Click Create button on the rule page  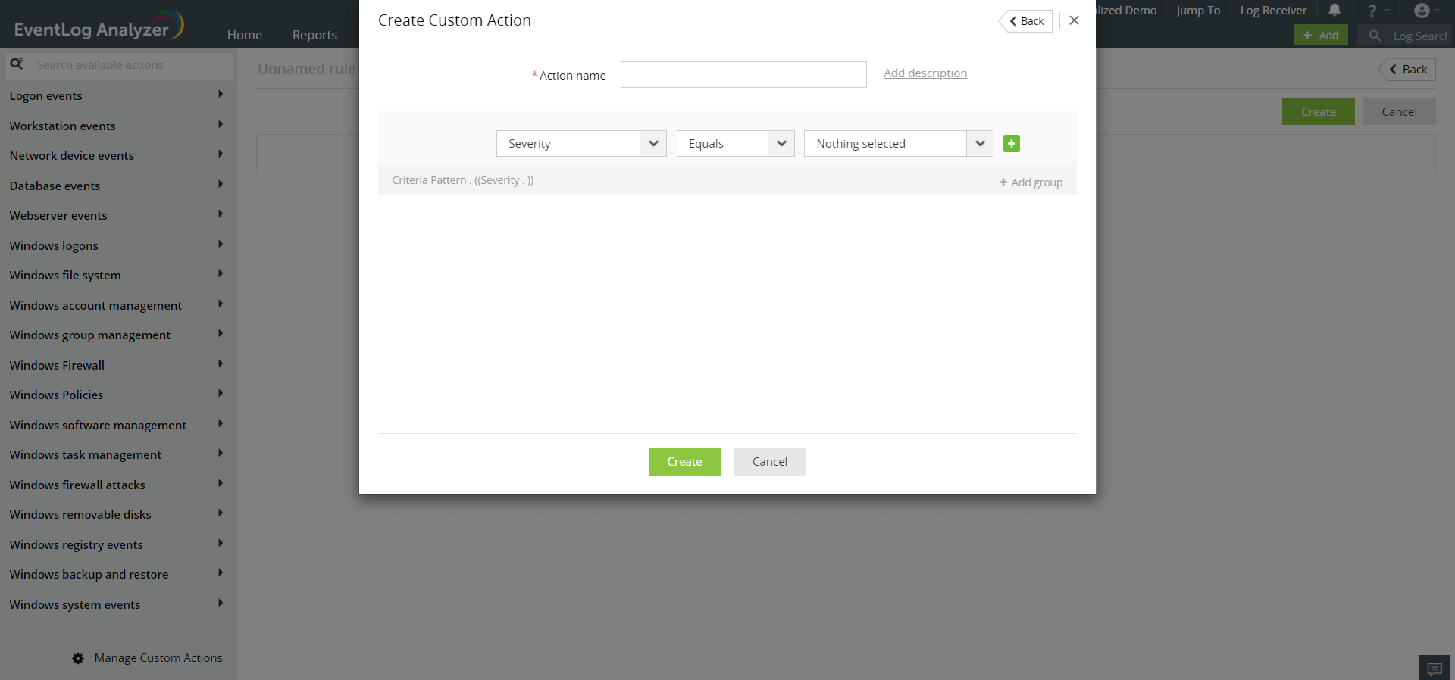coord(1319,112)
